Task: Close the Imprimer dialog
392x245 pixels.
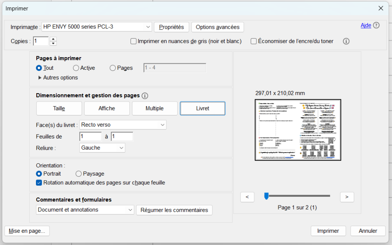Action: click(381, 8)
